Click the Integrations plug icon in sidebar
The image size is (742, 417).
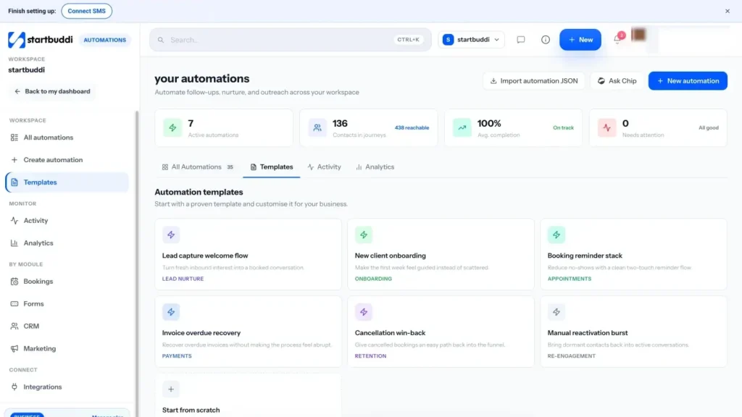(14, 387)
